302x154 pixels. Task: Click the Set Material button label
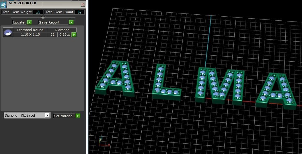(x=64, y=116)
